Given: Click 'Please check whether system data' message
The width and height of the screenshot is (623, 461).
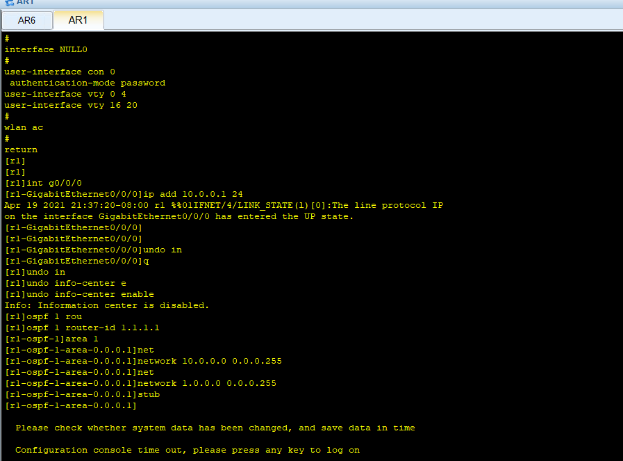Looking at the screenshot, I should [215, 428].
